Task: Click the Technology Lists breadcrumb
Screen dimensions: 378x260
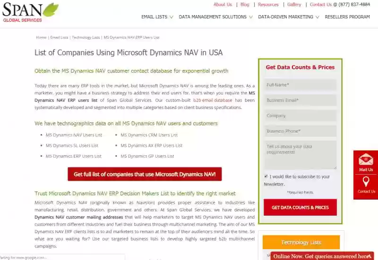Action: pyautogui.click(x=86, y=37)
